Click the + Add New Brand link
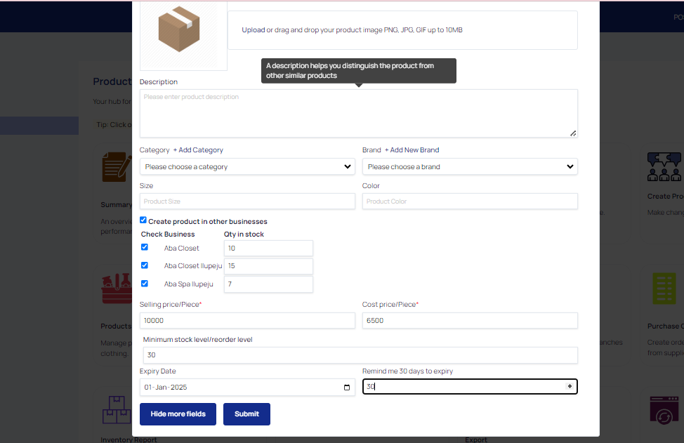This screenshot has height=443, width=684. click(412, 150)
